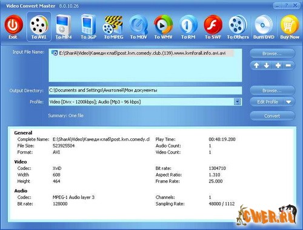Select the To AVI film reel icon
Image resolution: width=303 pixels, height=230 pixels.
(39, 25)
